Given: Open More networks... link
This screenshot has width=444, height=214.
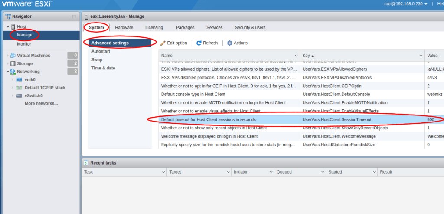Looking at the screenshot, I should click(x=41, y=103).
